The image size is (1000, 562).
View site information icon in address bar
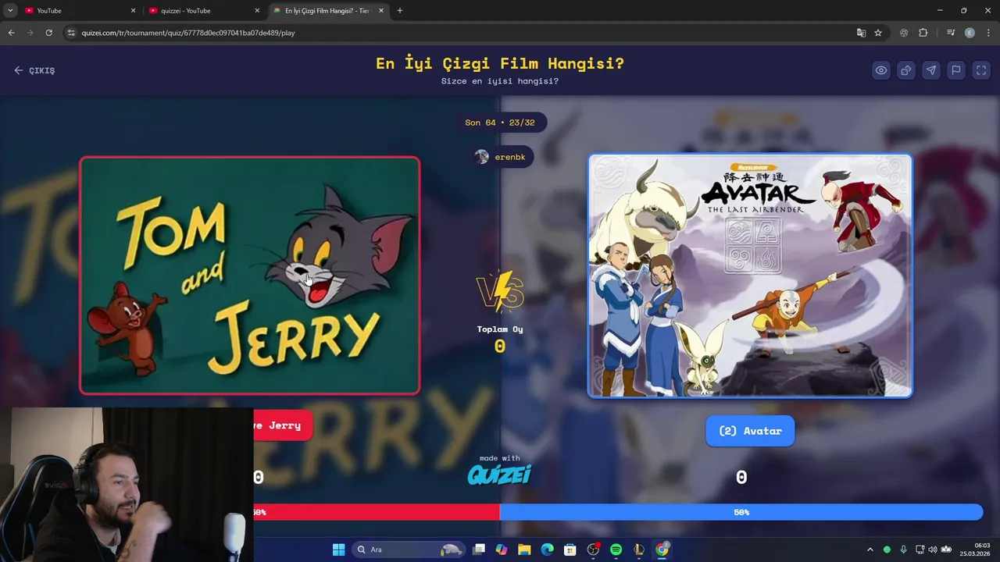[x=71, y=33]
